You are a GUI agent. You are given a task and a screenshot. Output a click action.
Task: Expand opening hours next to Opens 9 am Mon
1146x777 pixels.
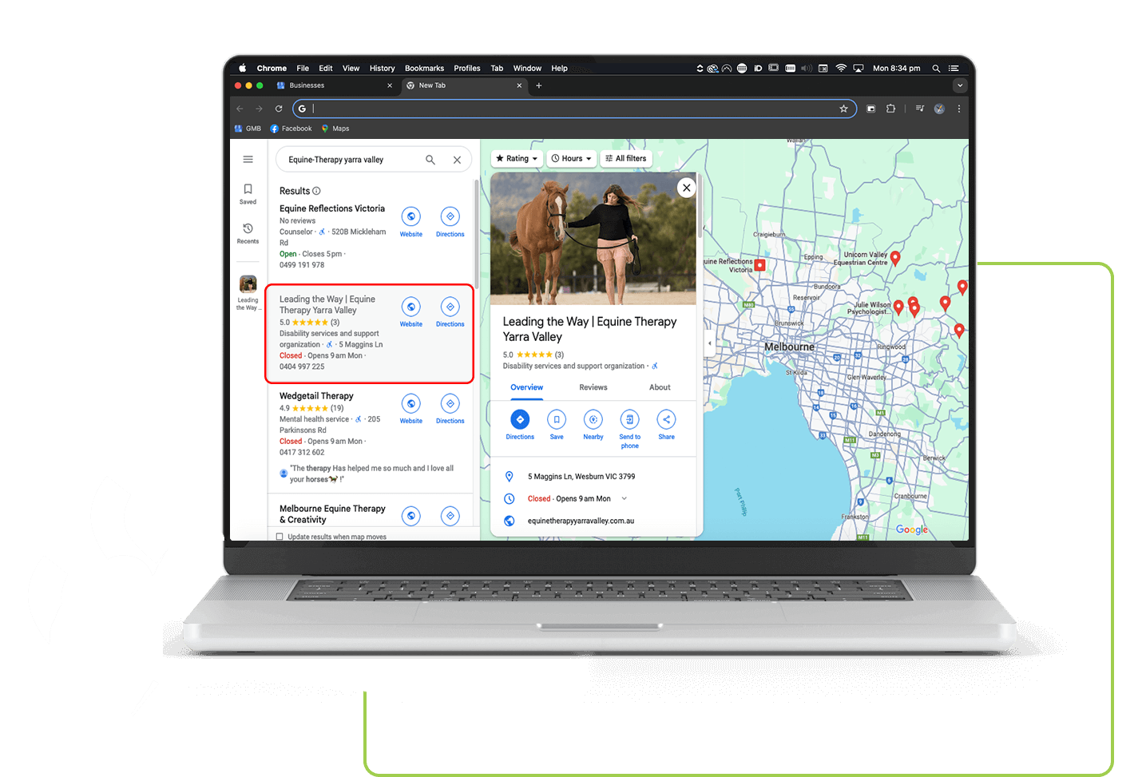pos(625,499)
